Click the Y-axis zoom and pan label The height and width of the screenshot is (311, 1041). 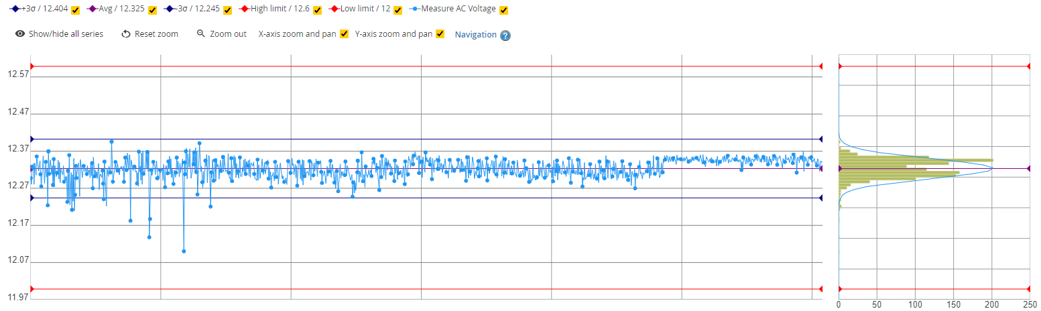tap(393, 34)
